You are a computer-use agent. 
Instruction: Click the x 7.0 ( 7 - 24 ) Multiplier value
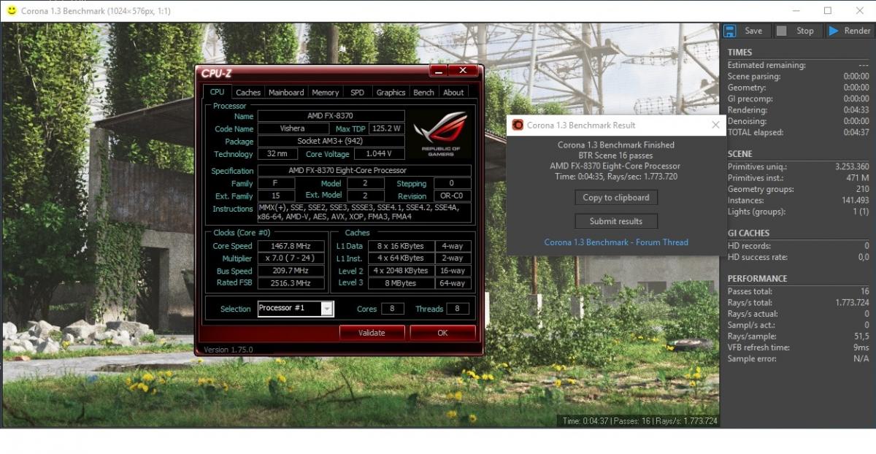292,258
